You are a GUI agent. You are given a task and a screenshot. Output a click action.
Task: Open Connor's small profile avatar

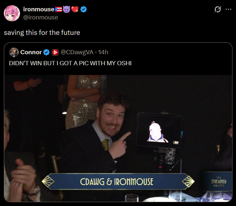click(x=14, y=52)
